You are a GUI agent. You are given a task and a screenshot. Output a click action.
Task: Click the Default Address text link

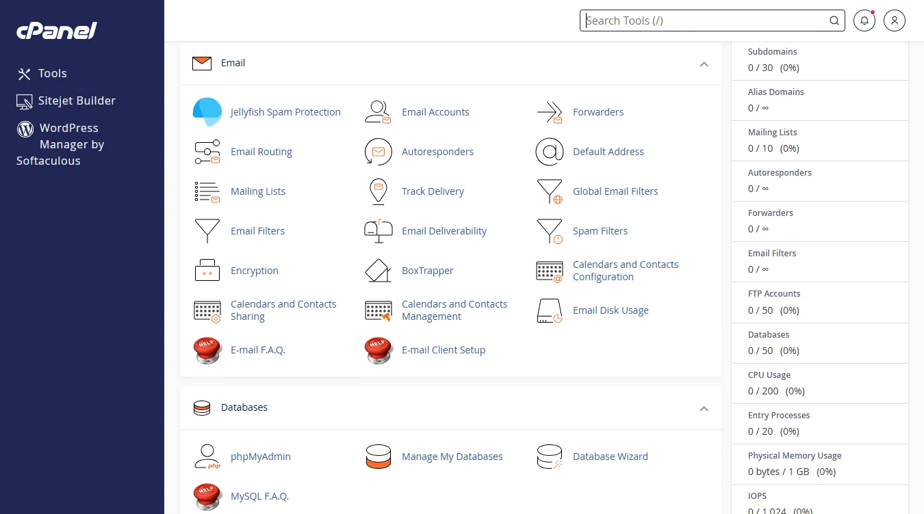coord(608,152)
